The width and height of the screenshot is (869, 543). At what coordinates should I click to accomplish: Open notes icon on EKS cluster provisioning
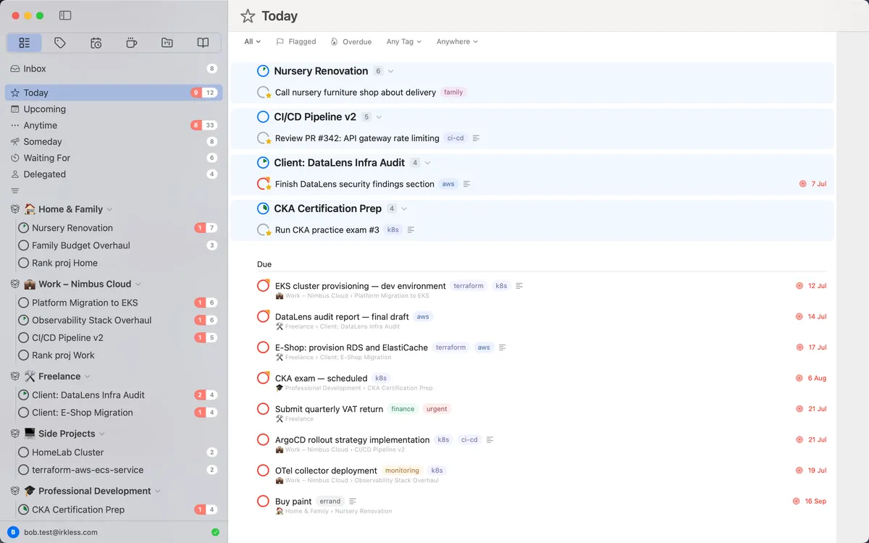(519, 286)
